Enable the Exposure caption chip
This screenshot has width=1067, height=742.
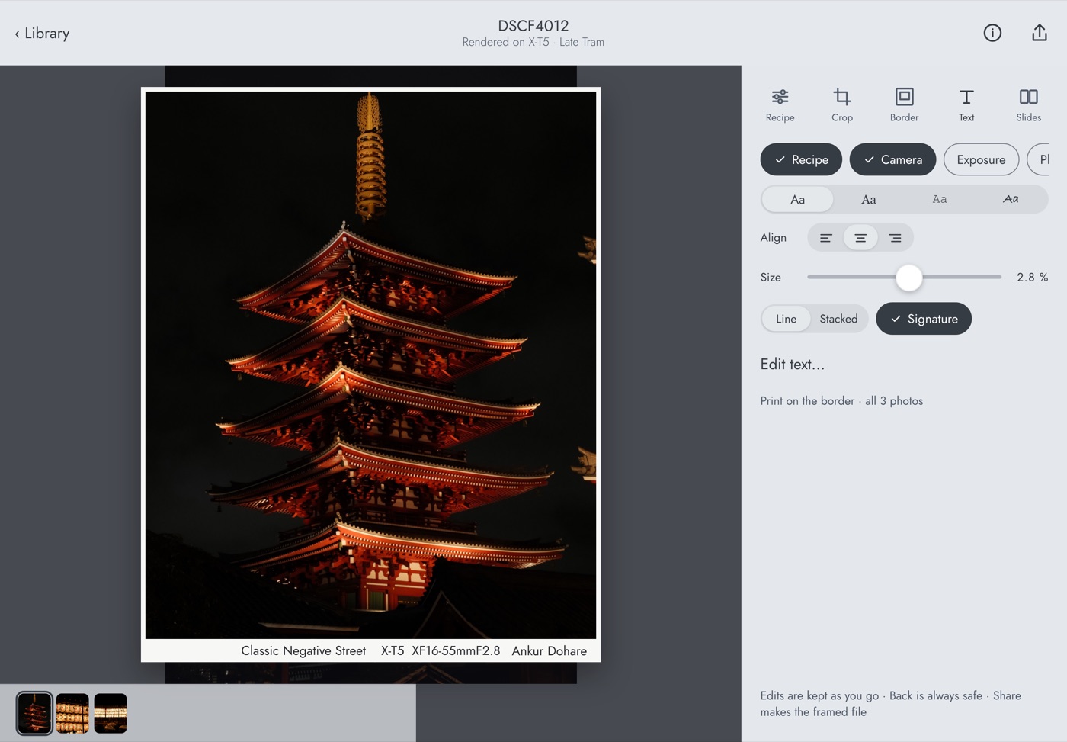coord(981,159)
